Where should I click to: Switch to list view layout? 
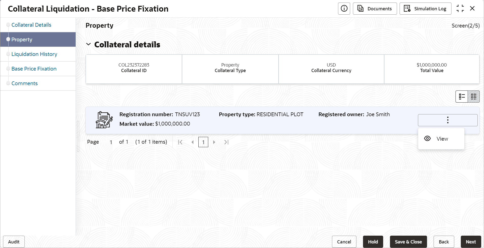[462, 97]
